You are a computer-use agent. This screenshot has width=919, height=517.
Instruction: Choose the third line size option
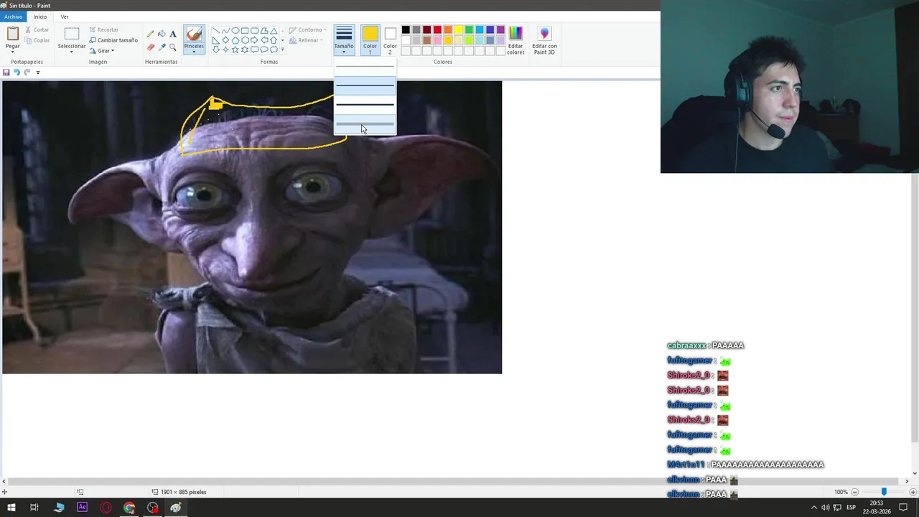(x=365, y=105)
